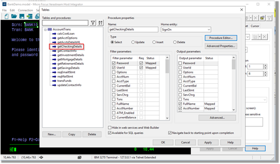
Task: Increment the background spinner showing 6
Action: (x=266, y=72)
